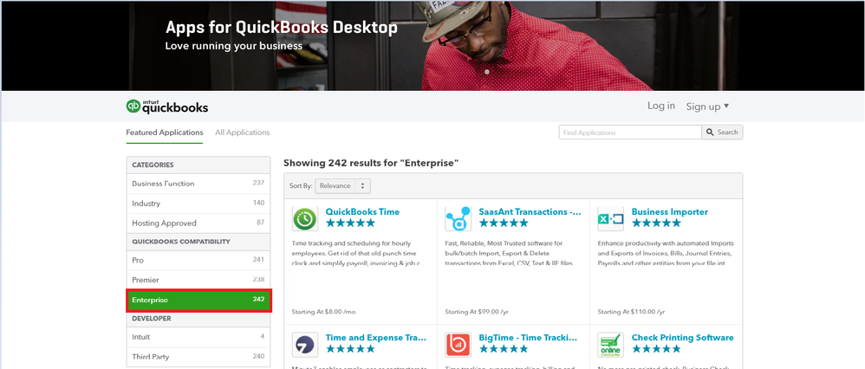Open the Check Printing Software icon
This screenshot has height=369, width=865.
611,345
